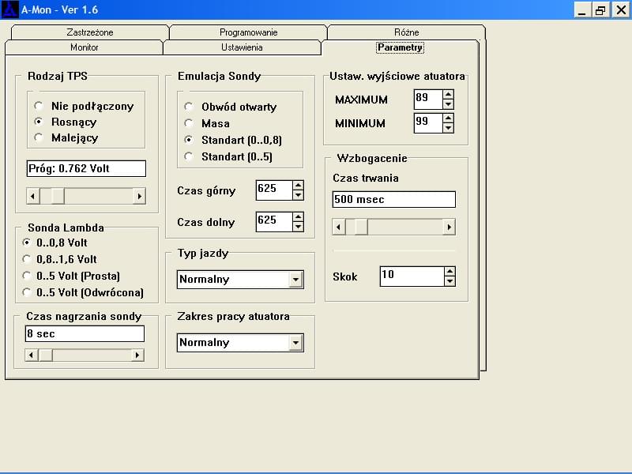Click left arrow of Czas nagrzania scrollbar
Viewport: 632px width, 474px height.
pos(32,355)
